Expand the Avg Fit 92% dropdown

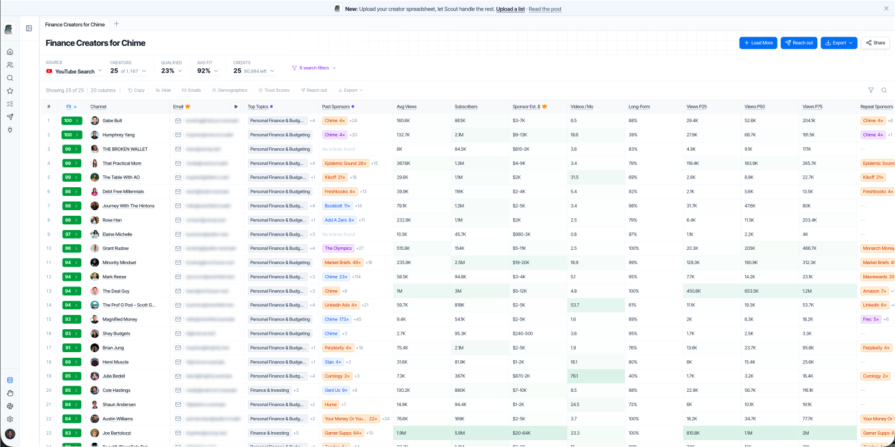click(x=208, y=71)
